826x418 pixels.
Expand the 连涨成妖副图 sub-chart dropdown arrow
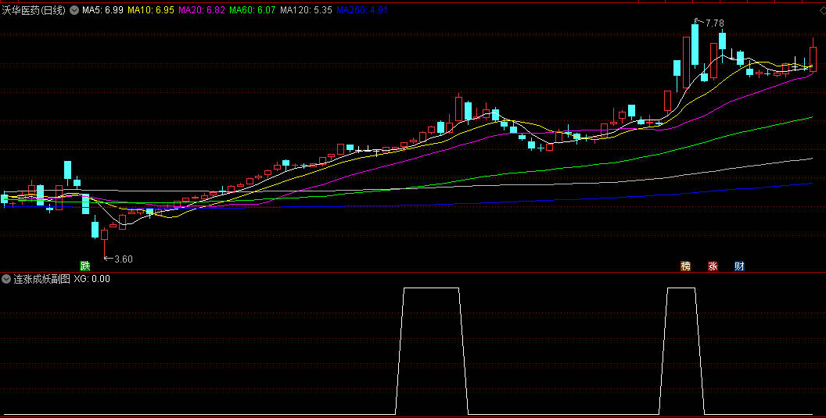(6, 278)
